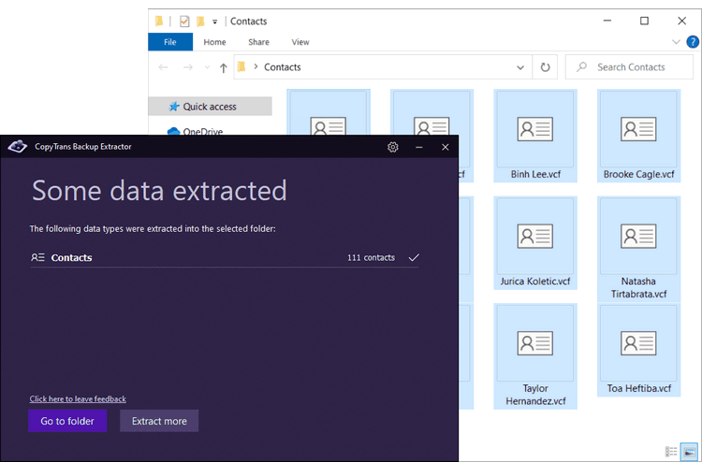Open the Share ribbon tab in Explorer
The image size is (702, 462).
coord(258,42)
